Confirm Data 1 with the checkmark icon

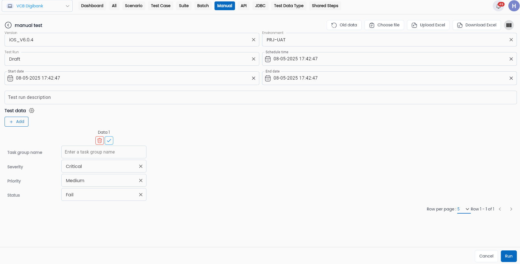point(109,140)
